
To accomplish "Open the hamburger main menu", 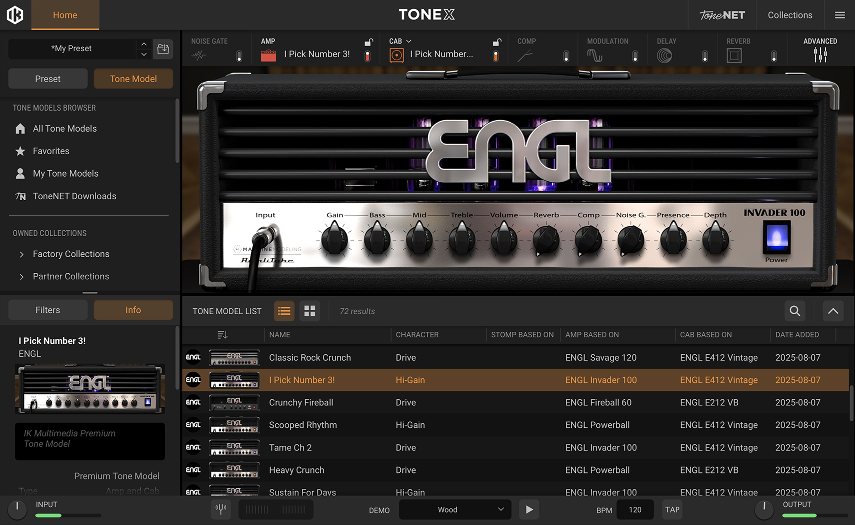I will [839, 15].
